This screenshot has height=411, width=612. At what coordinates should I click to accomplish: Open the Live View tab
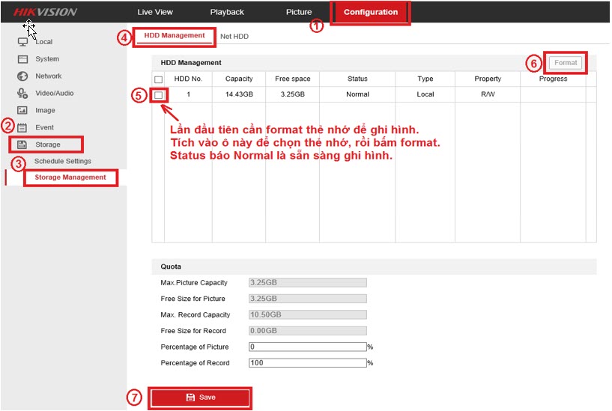pos(155,13)
